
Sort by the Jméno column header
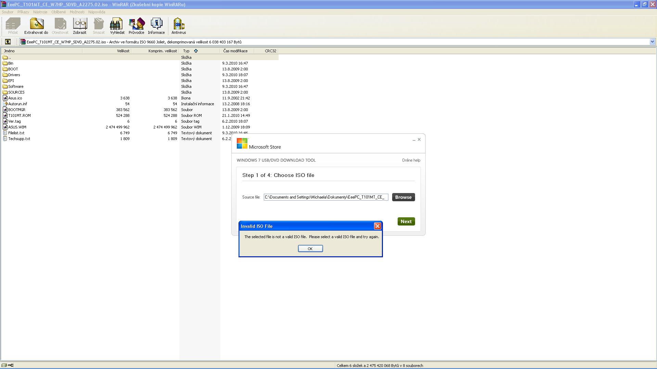[41, 51]
